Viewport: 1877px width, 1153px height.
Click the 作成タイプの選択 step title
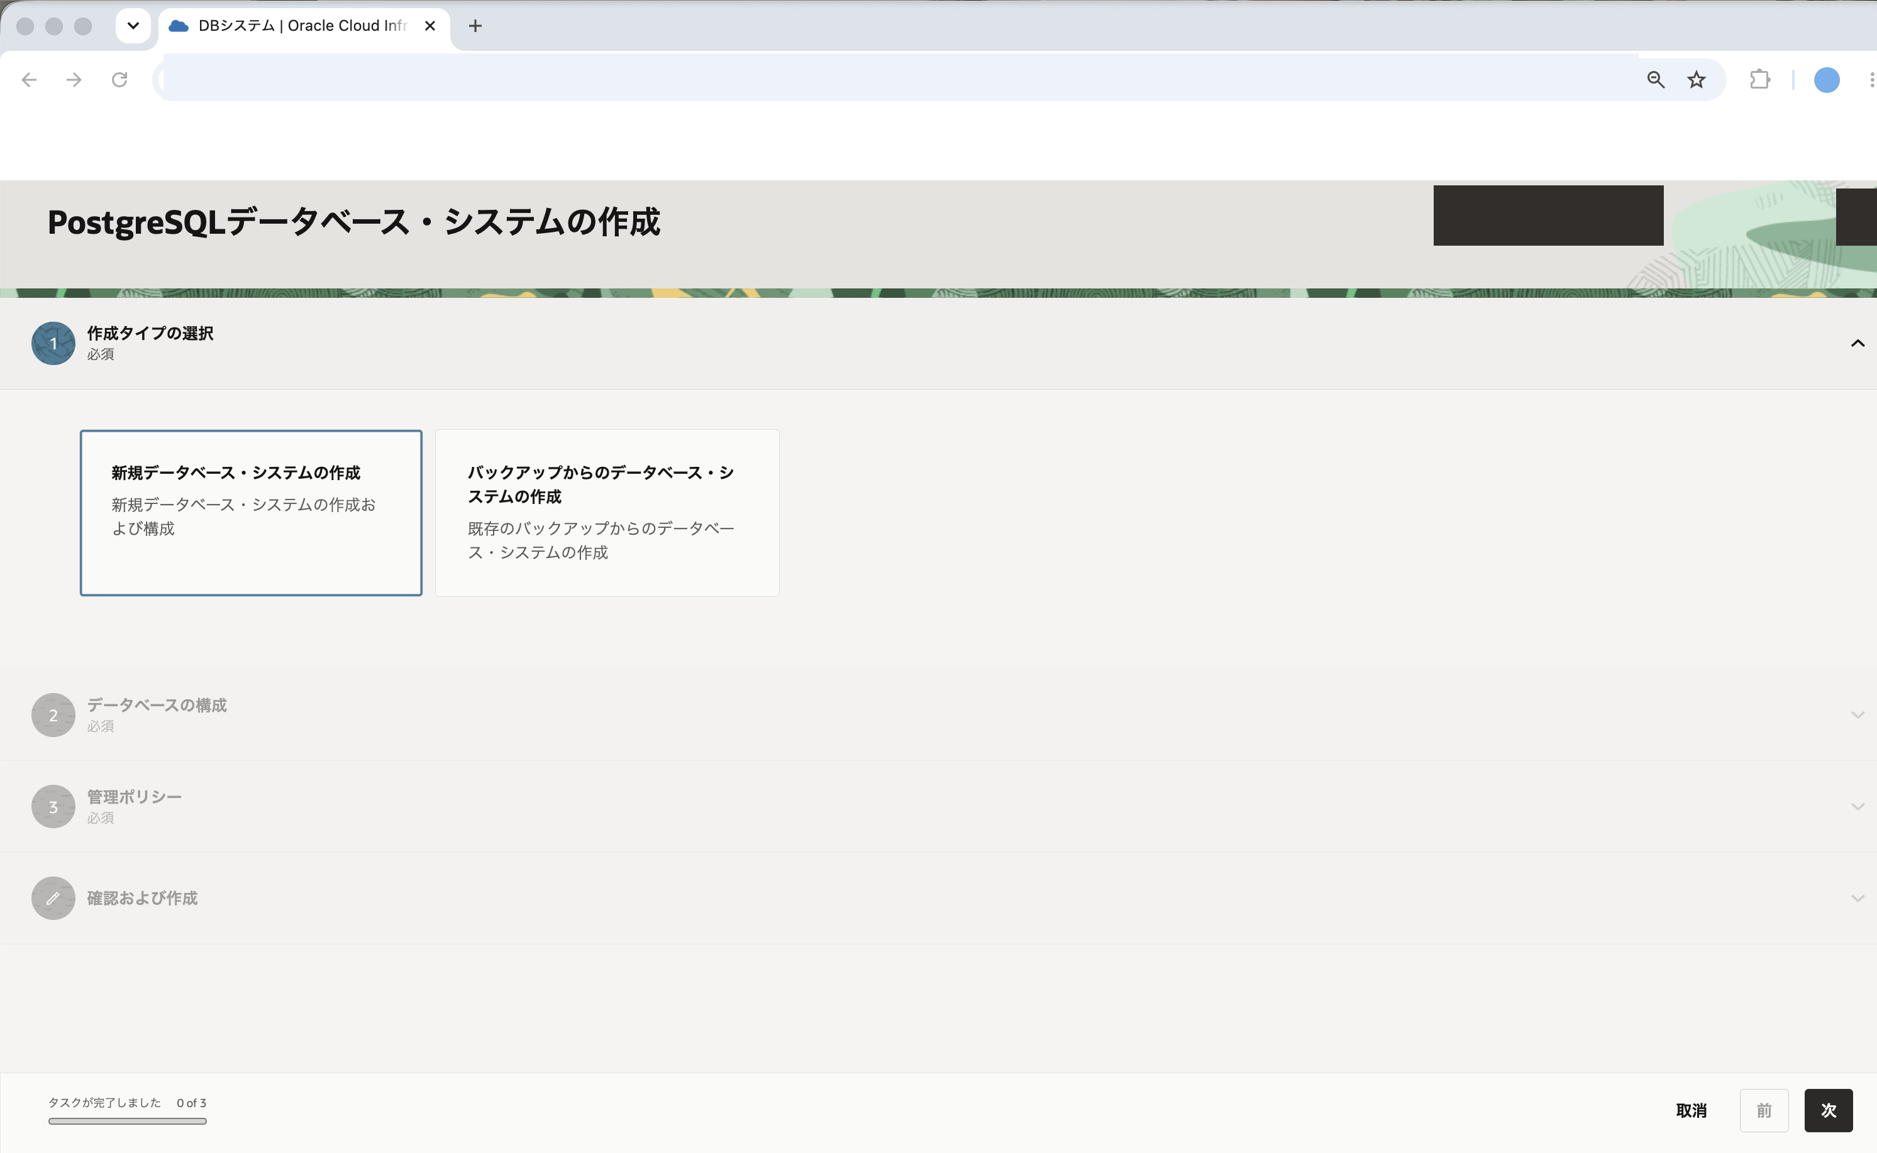point(150,333)
